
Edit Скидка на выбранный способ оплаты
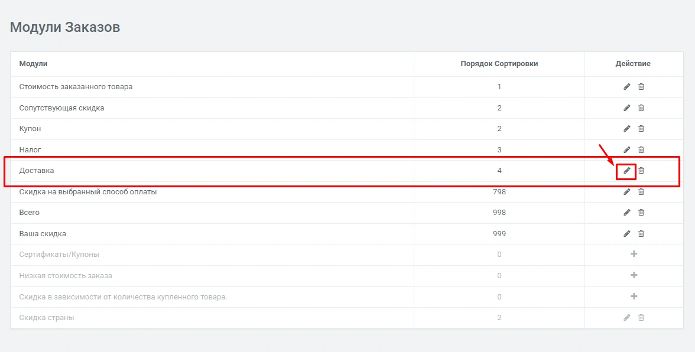coord(627,192)
